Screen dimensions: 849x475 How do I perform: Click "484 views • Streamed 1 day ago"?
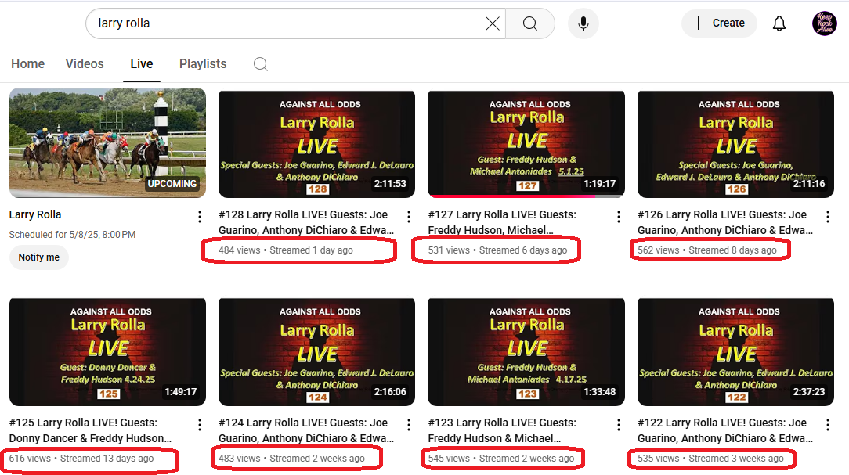[285, 250]
